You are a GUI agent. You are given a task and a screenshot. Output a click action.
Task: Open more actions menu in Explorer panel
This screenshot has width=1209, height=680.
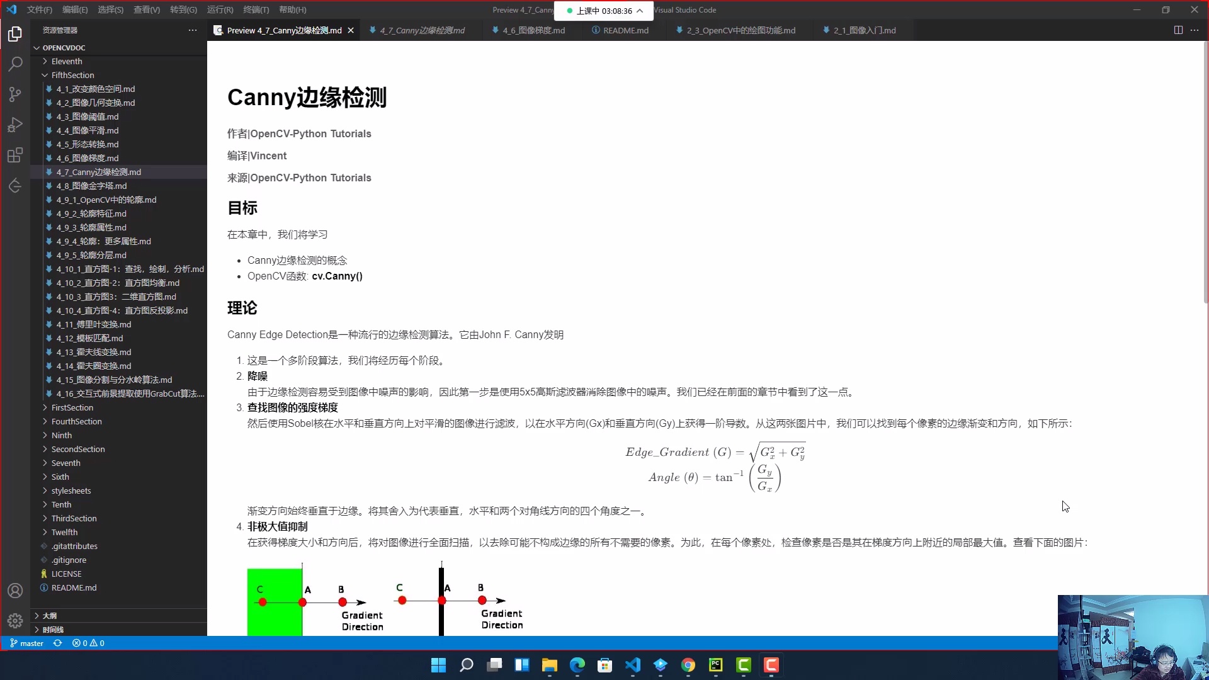pos(192,30)
